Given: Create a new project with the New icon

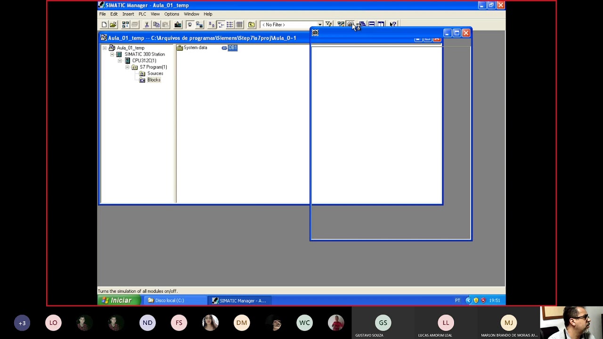Looking at the screenshot, I should (x=104, y=24).
